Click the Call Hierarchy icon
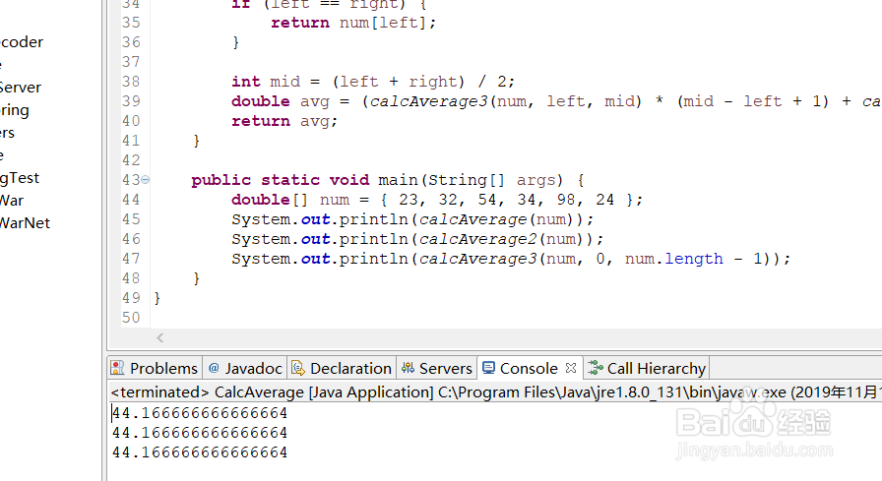882x481 pixels. [596, 368]
